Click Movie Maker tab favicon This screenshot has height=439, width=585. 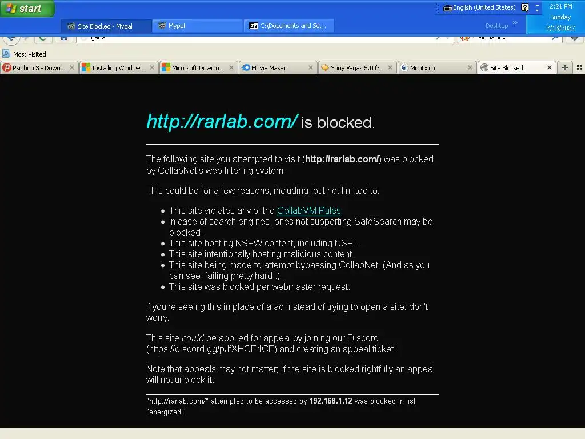pyautogui.click(x=246, y=67)
